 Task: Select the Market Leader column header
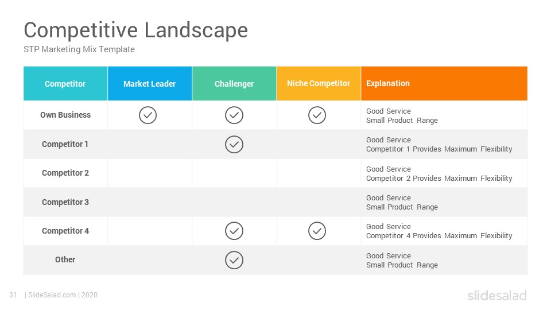point(150,84)
